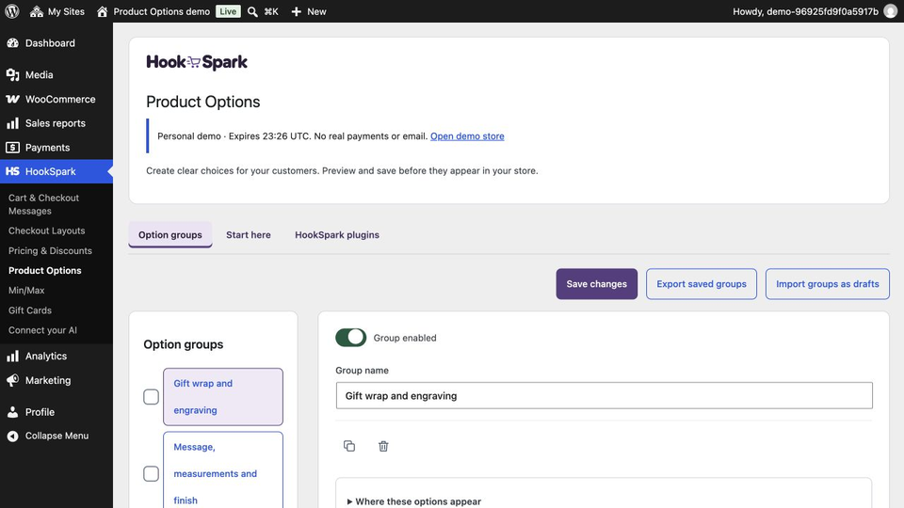904x508 pixels.
Task: Open Product Options demo site home
Action: [x=153, y=11]
